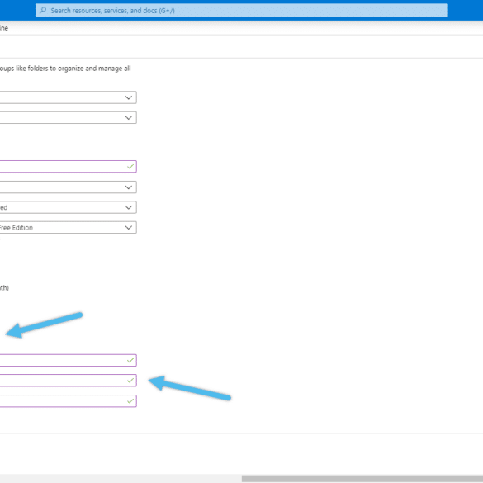Click validated text field above the blank dropdown
The height and width of the screenshot is (483, 483).
pos(68,166)
